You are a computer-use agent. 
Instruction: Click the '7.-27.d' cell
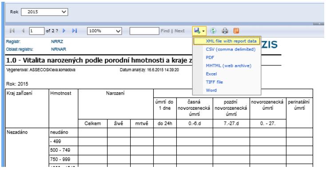click(231, 123)
